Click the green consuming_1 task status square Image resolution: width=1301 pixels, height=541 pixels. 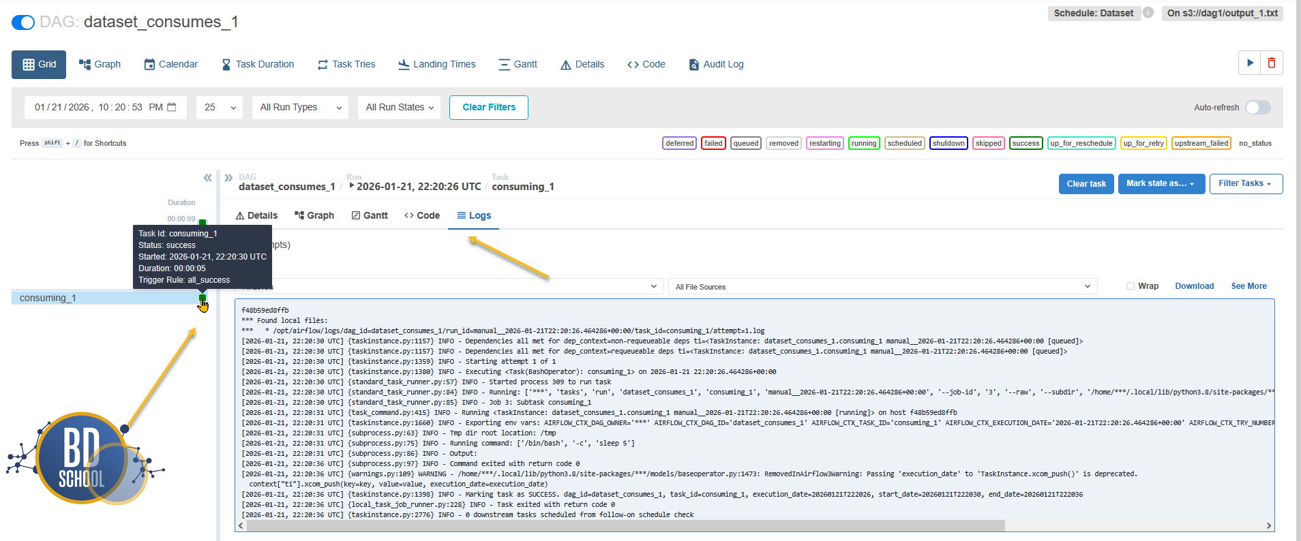tap(203, 298)
